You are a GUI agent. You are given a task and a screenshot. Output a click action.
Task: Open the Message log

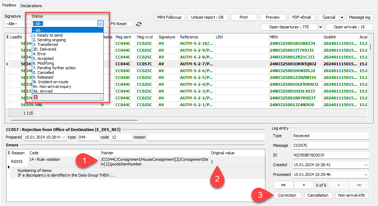tap(360, 17)
